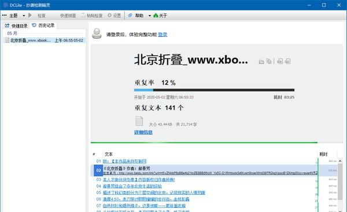
Task: Open result row 01 link
Action: coord(124,161)
